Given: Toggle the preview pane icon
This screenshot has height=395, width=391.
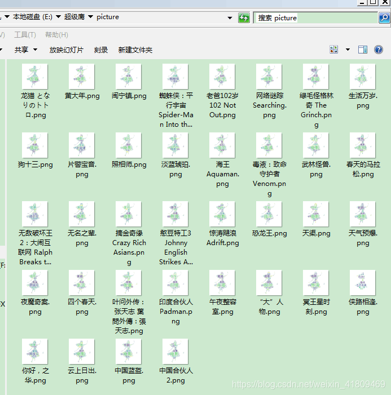Looking at the screenshot, I should (x=363, y=50).
